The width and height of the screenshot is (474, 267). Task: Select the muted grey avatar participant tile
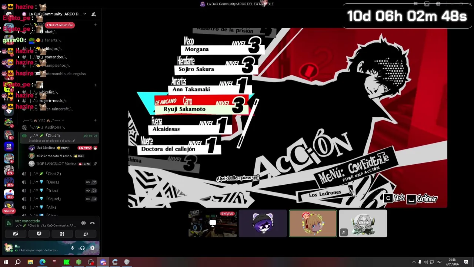click(363, 224)
